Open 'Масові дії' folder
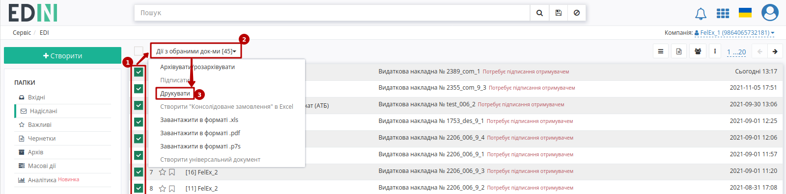 pyautogui.click(x=42, y=166)
